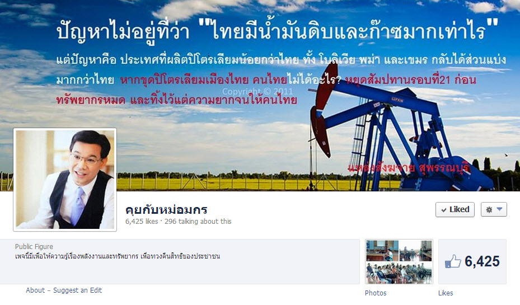This screenshot has height=305, width=520.
Task: Click 296 talking about this text
Action: point(198,222)
